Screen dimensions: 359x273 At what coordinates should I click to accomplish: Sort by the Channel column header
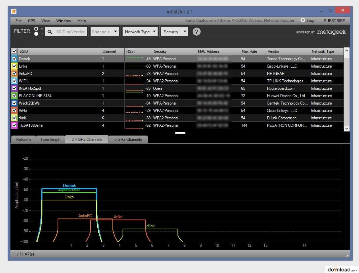click(112, 51)
